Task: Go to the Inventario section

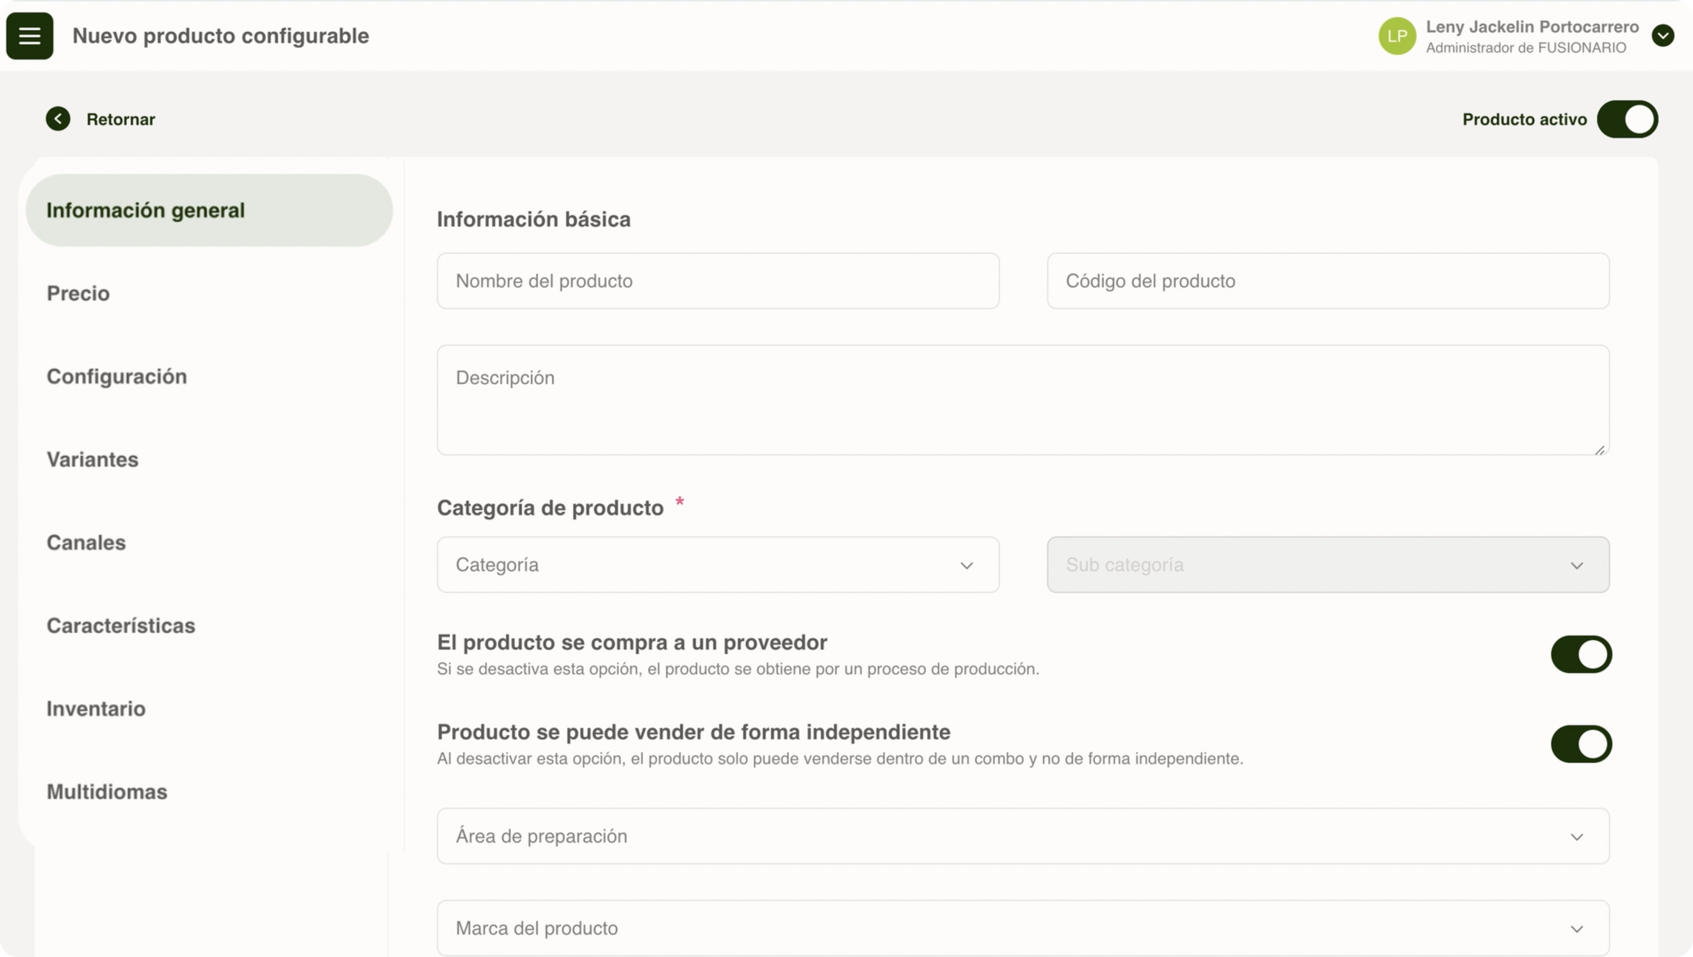Action: point(96,709)
